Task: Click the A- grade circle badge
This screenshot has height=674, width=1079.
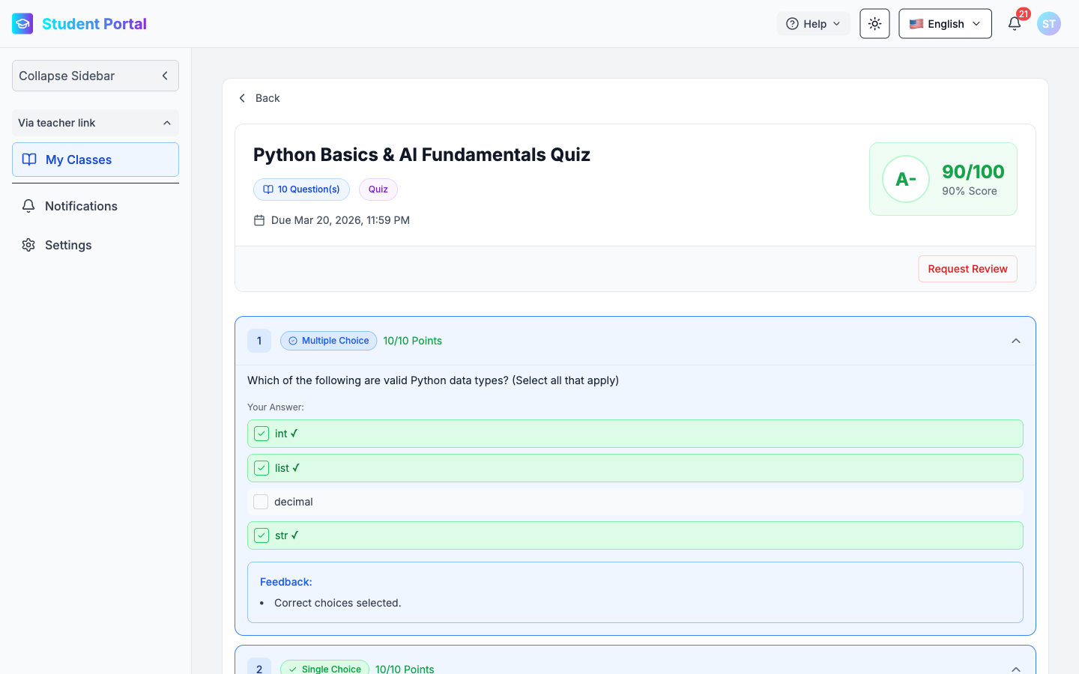Action: coord(905,179)
